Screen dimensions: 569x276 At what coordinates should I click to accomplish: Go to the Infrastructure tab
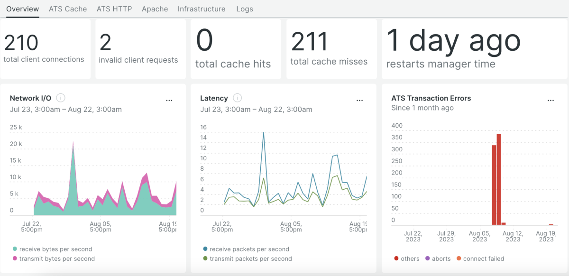(x=202, y=9)
